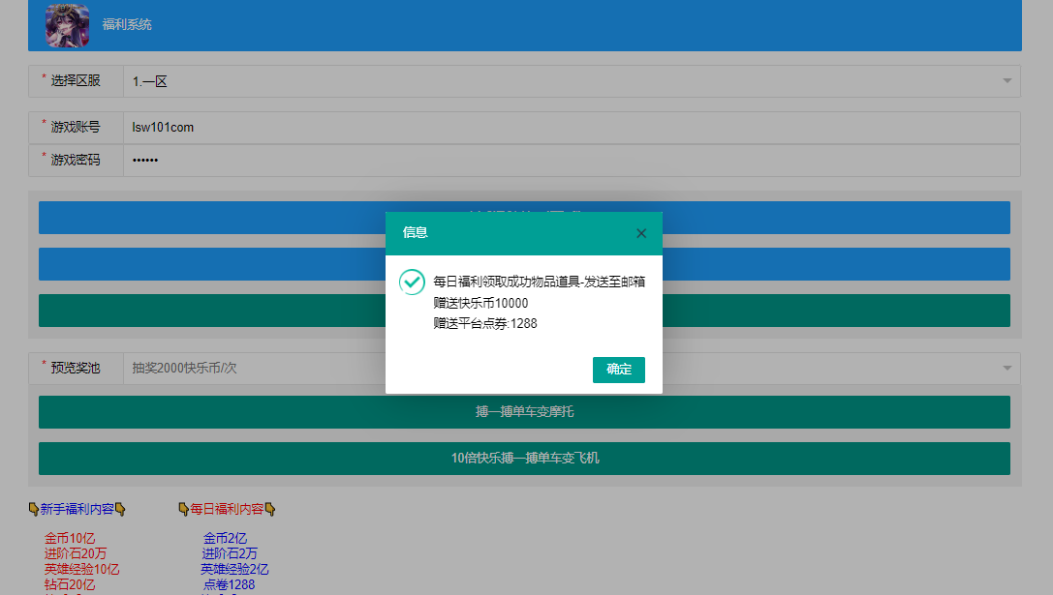Viewport: 1053px width, 595px height.
Task: Click the 每日福利内容 section heading
Action: click(229, 509)
